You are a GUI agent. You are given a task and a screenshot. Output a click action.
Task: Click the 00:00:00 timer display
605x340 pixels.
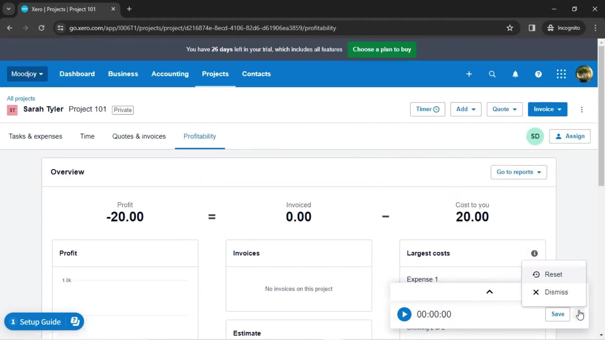pyautogui.click(x=434, y=314)
